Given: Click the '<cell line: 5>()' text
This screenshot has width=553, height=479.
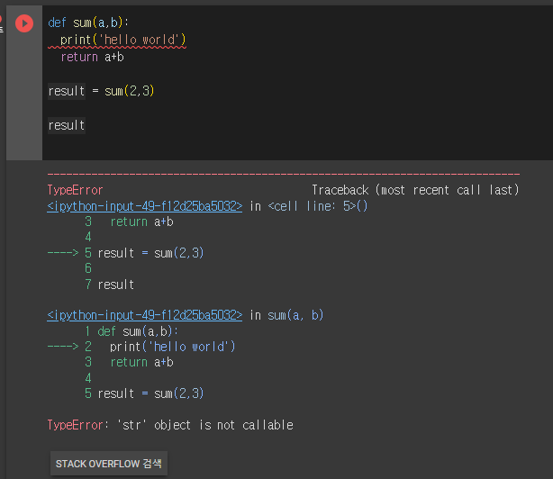Looking at the screenshot, I should [x=317, y=206].
